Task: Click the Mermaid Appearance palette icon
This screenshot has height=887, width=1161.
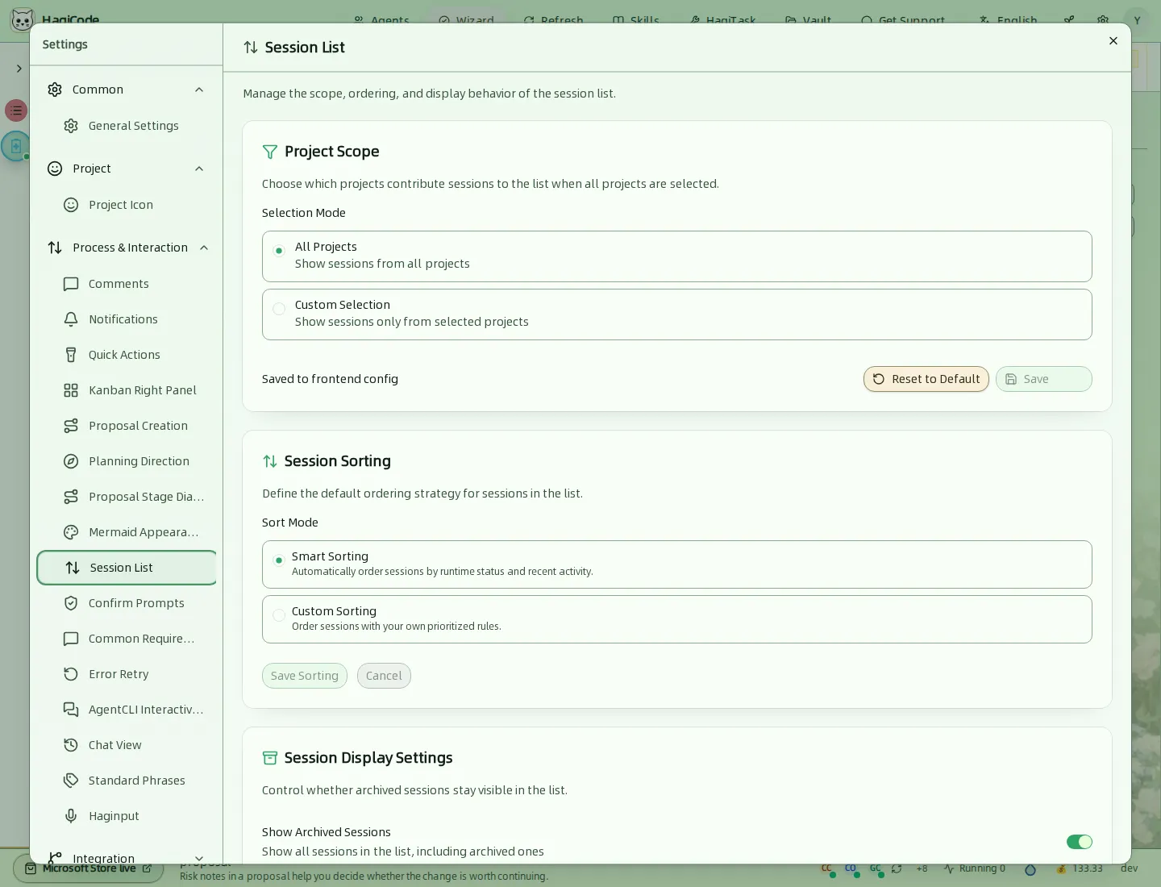Action: [71, 532]
